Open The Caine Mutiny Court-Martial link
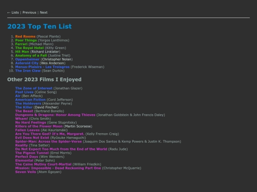This screenshot has width=257, height=192. [43, 165]
